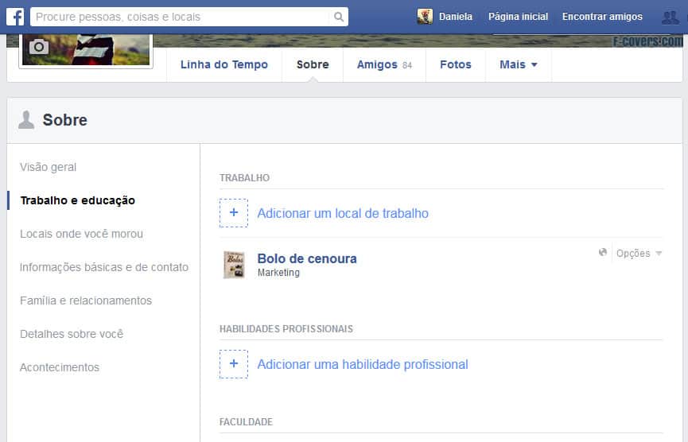Click the profile picture thumbnail
688x442 pixels.
(86, 49)
